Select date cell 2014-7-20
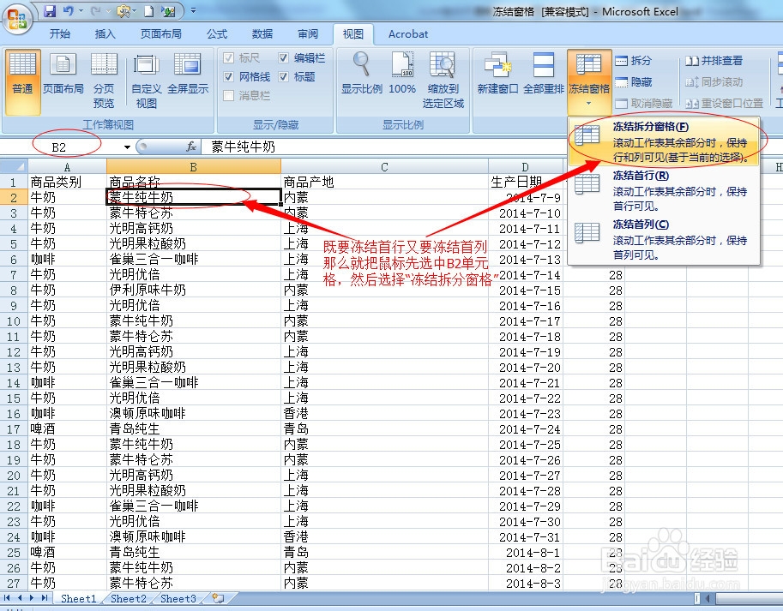 [x=526, y=367]
